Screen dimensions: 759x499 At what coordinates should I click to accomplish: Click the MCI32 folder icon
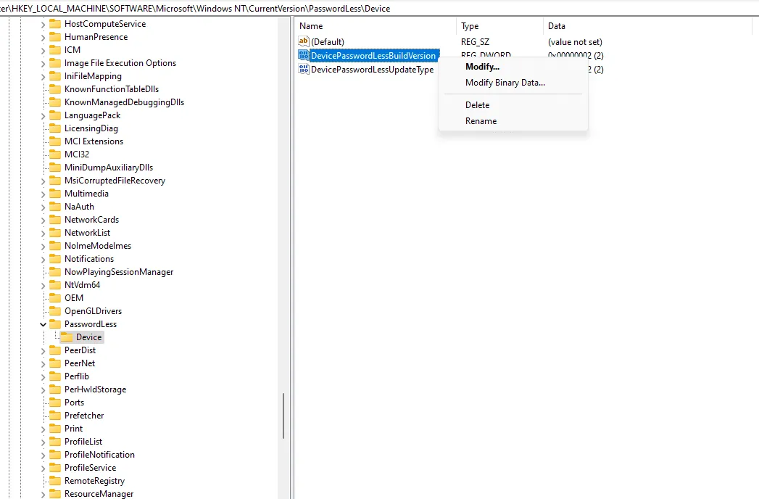(x=56, y=154)
